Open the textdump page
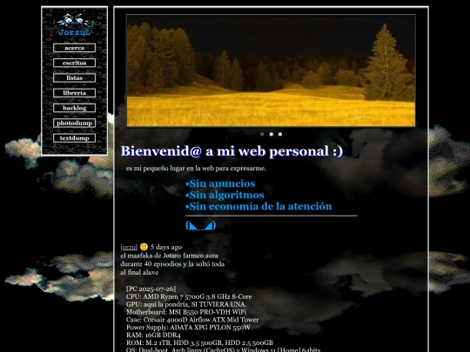 (x=74, y=138)
